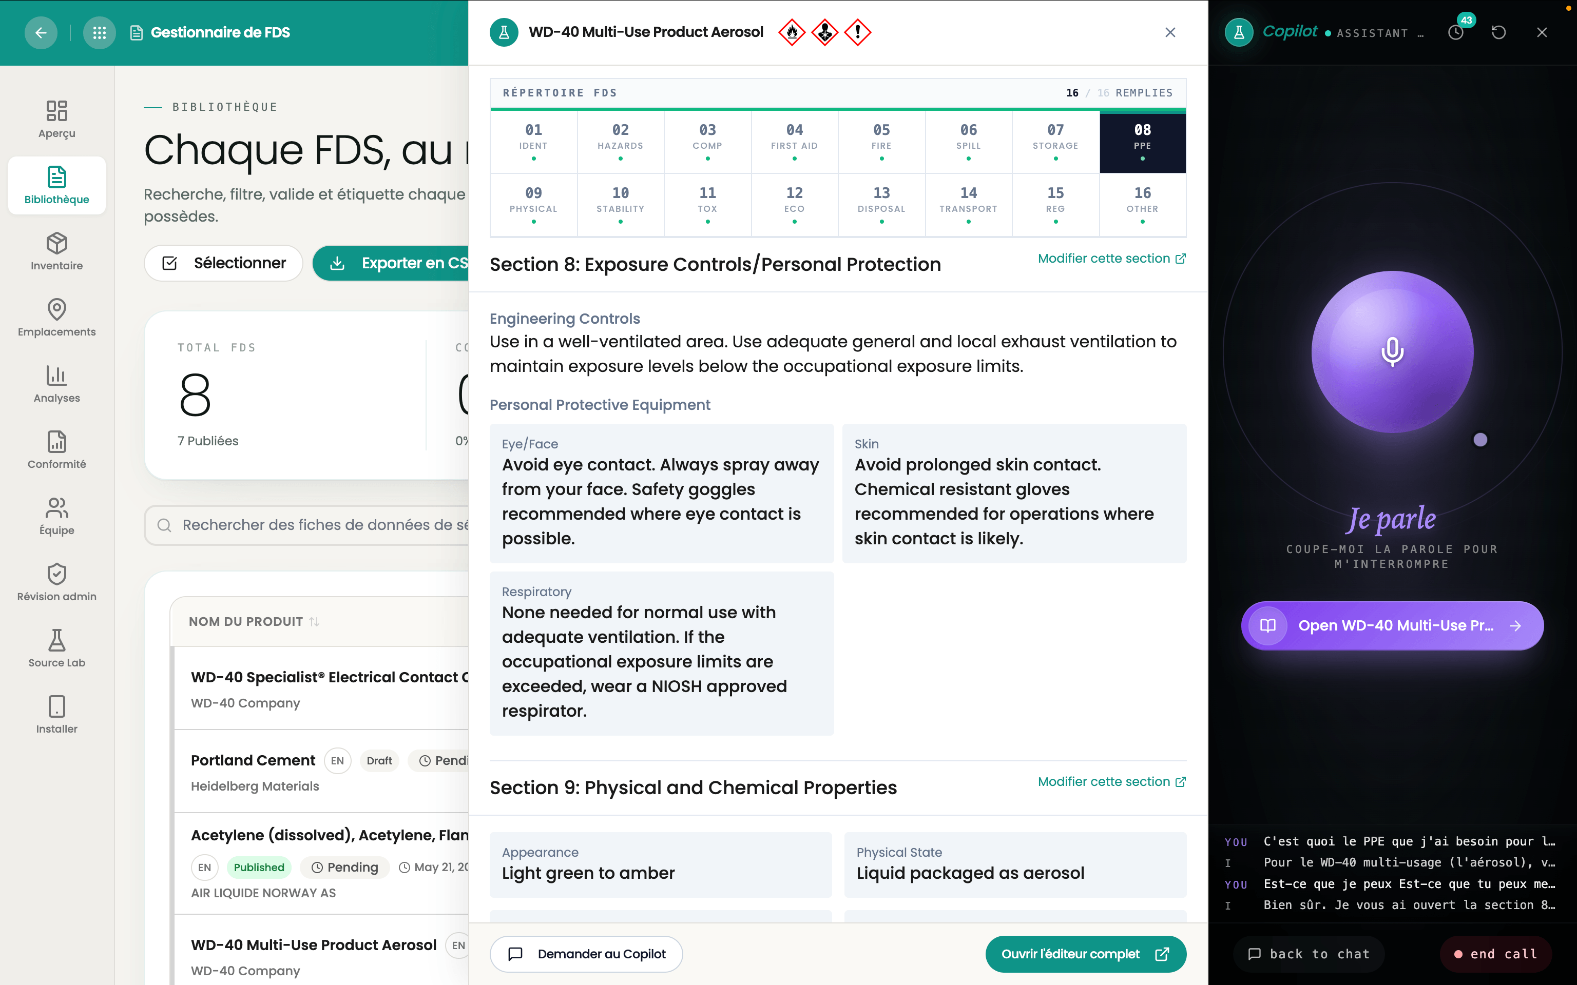Click the Published badge on Acetylene
Image resolution: width=1577 pixels, height=985 pixels.
click(x=259, y=867)
